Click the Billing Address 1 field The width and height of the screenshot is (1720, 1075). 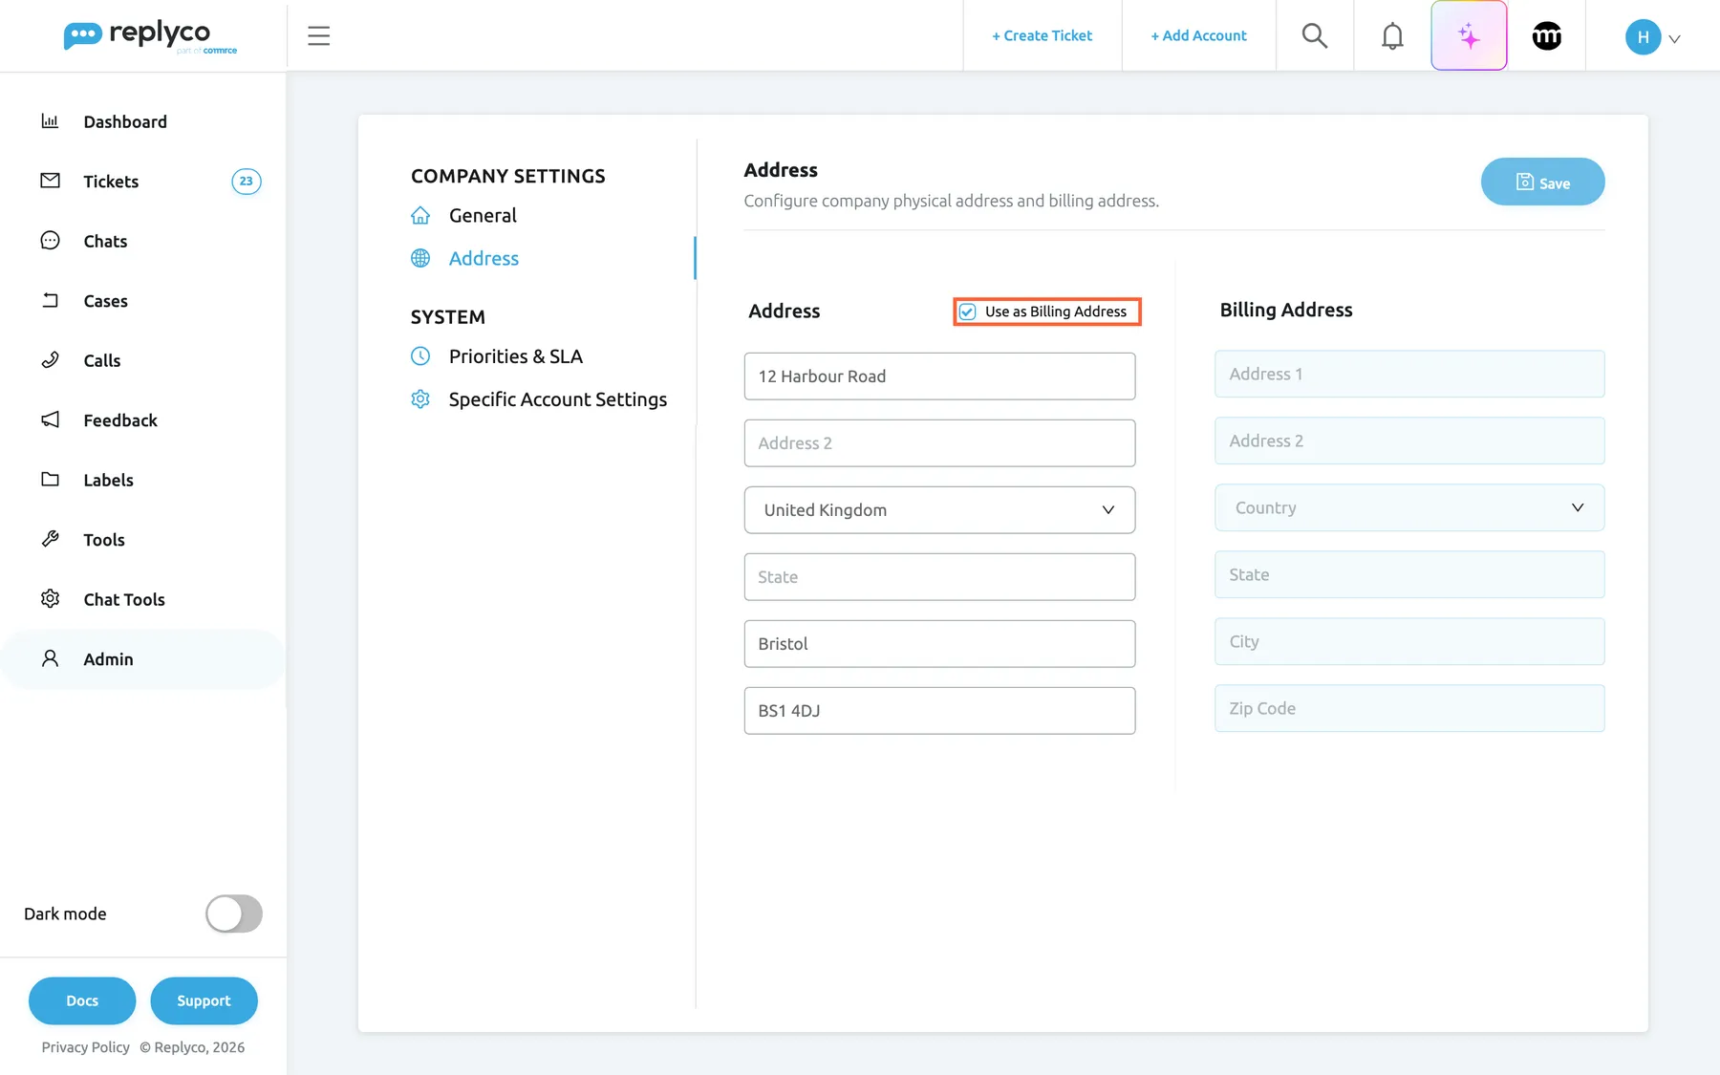pos(1409,374)
